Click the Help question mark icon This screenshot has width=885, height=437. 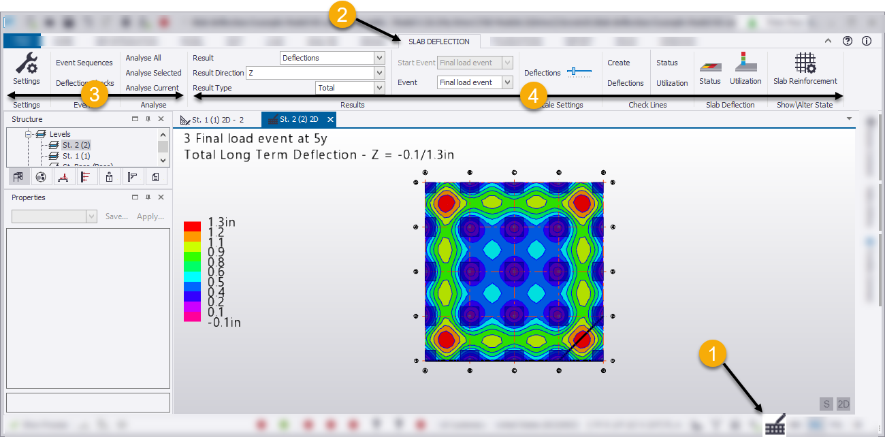[x=848, y=41]
